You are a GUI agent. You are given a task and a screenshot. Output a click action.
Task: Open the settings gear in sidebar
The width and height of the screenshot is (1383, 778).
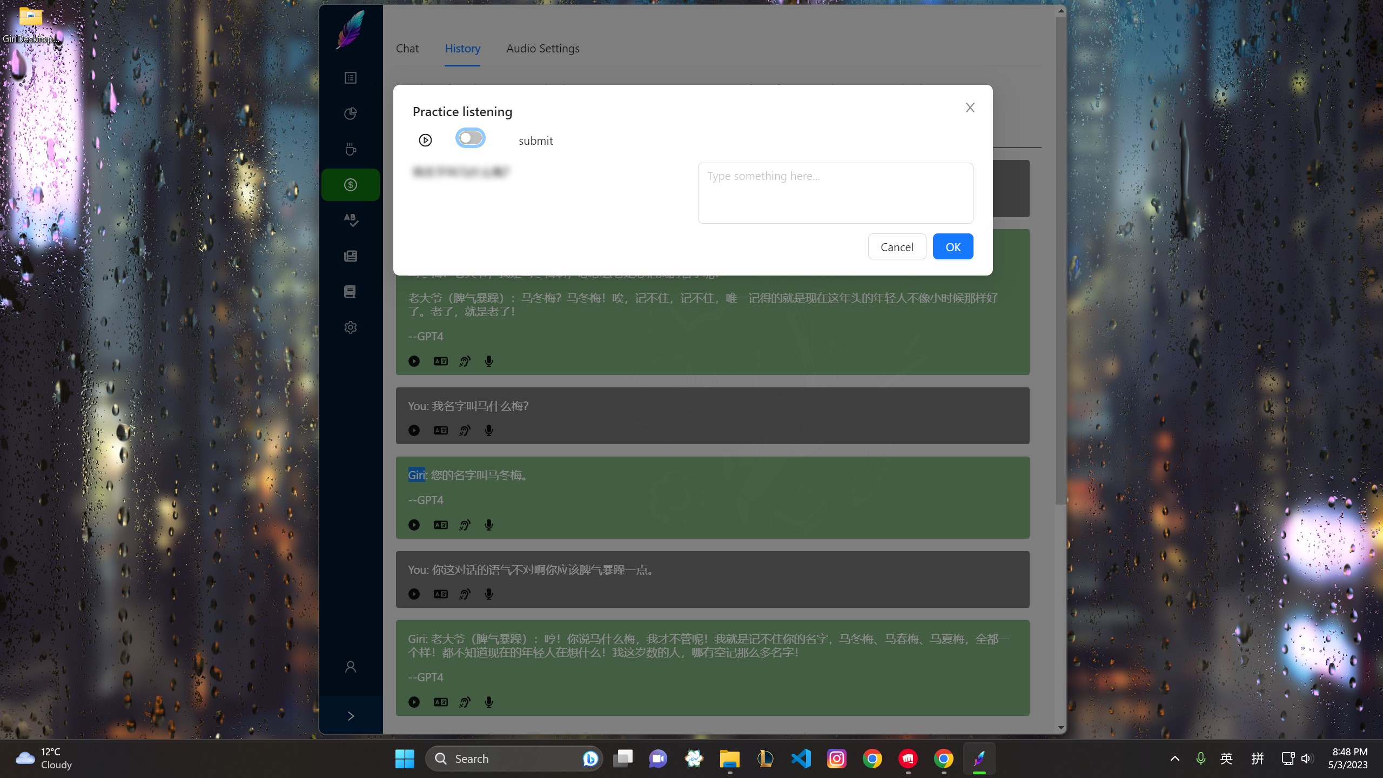(351, 327)
